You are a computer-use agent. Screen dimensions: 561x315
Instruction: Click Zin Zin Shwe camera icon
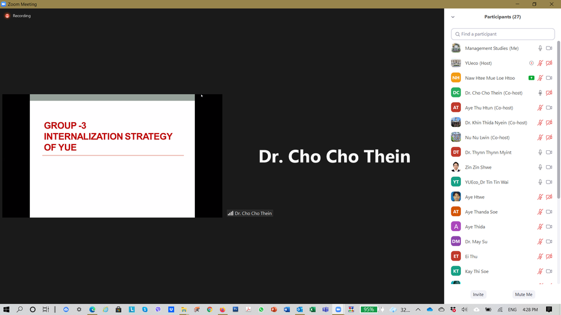click(549, 167)
